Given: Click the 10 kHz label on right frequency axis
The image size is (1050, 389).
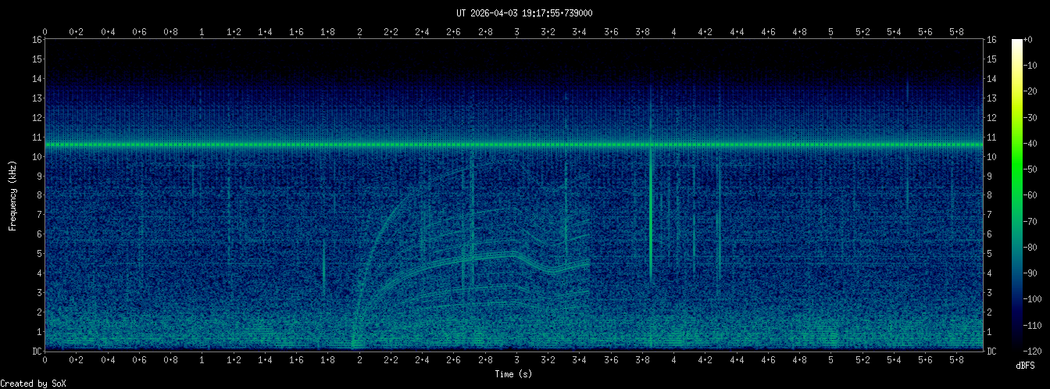Looking at the screenshot, I should (991, 157).
